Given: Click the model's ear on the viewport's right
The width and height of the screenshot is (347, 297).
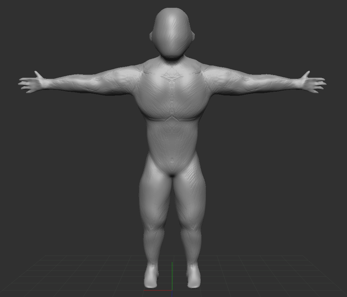Looking at the screenshot, I should (193, 36).
